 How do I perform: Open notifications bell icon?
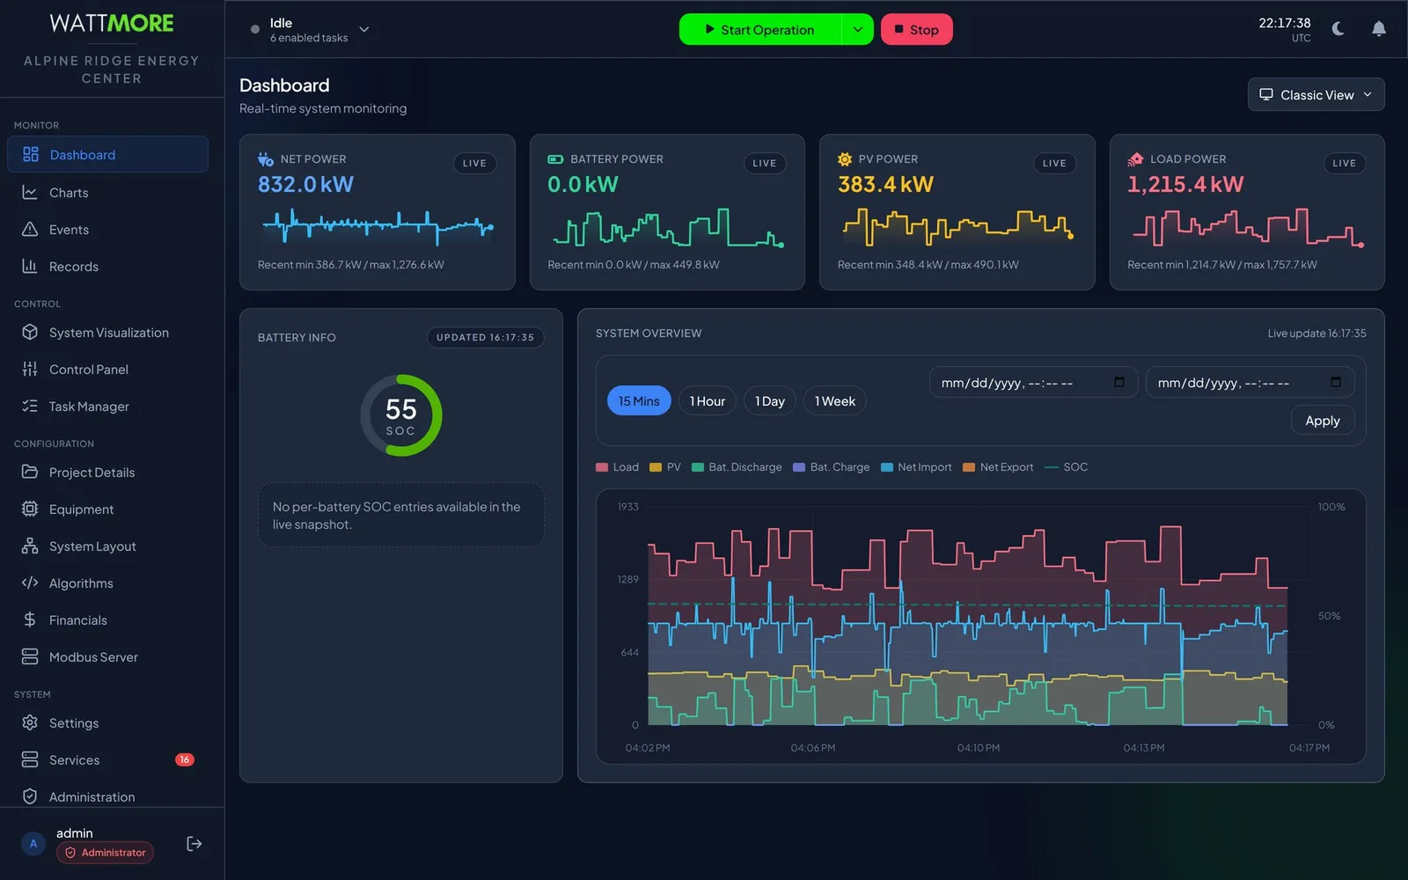coord(1379,29)
